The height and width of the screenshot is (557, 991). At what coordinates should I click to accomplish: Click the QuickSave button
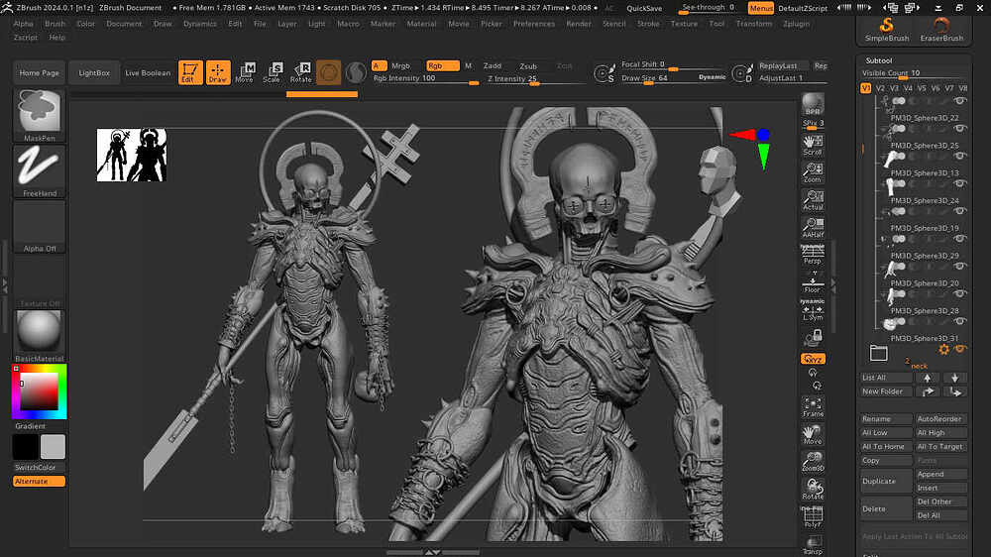[644, 8]
